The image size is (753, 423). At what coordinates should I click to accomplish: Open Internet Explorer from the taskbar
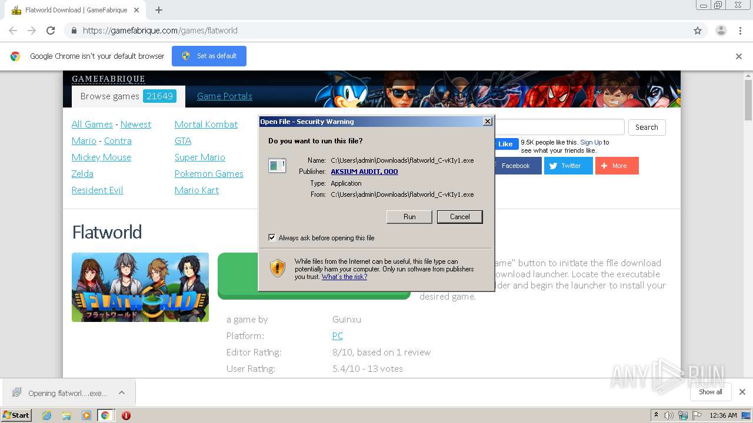(x=46, y=415)
